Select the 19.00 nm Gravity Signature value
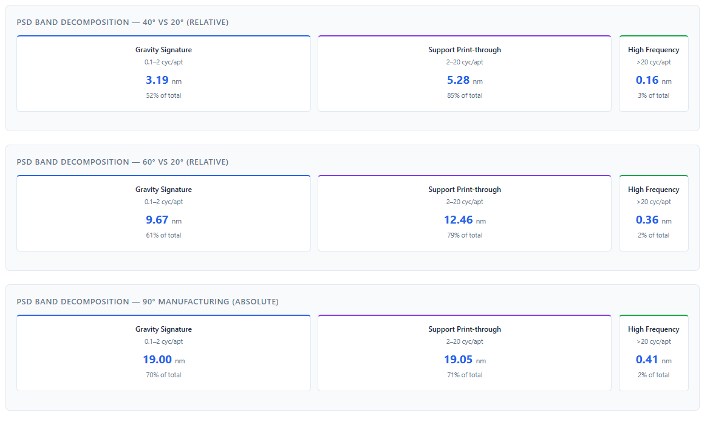The image size is (710, 421). tap(157, 360)
